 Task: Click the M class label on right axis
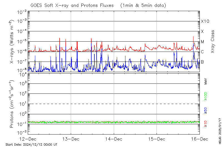(203, 42)
